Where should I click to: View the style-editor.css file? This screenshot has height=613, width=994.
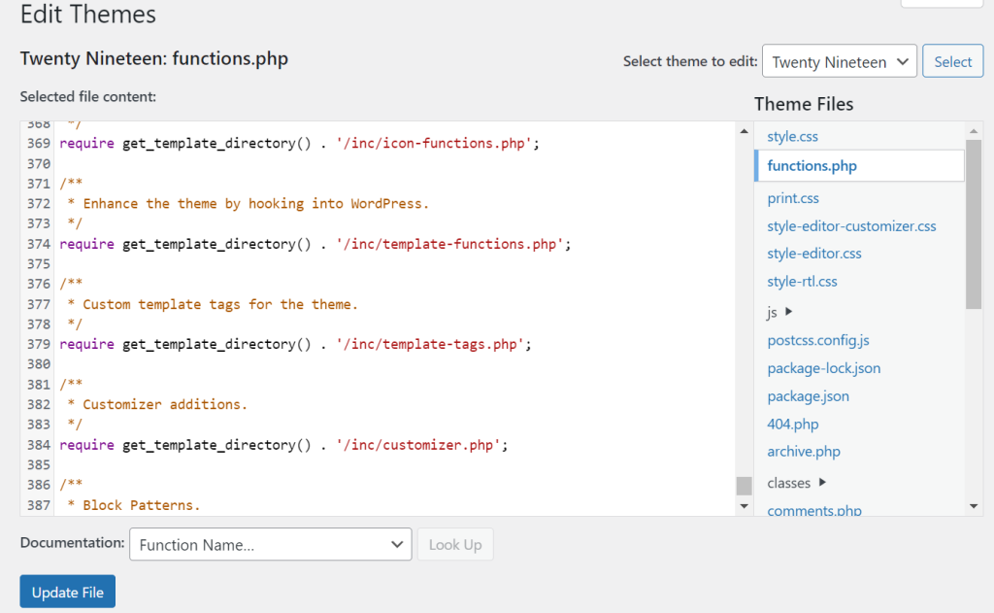tap(813, 253)
